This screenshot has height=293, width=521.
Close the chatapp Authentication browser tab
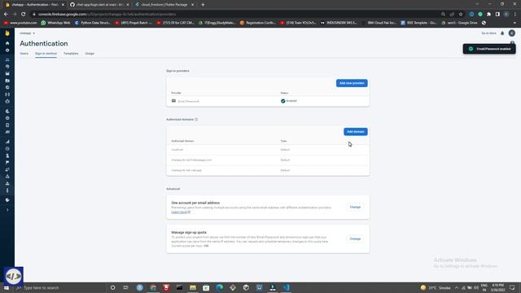click(63, 5)
